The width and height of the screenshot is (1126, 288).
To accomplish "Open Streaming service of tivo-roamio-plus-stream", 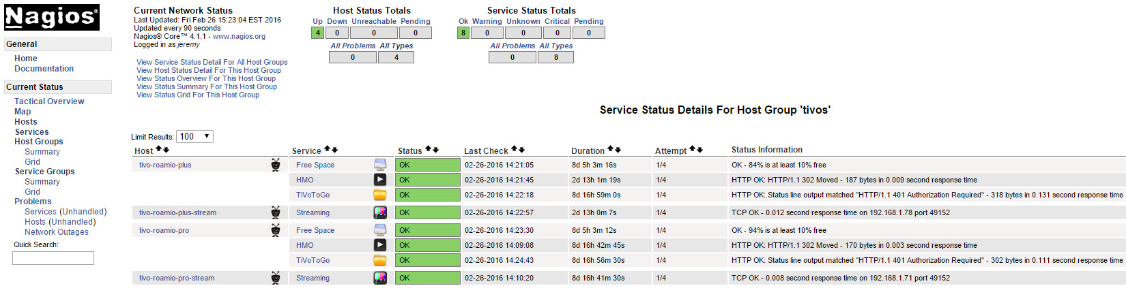I will click(313, 212).
